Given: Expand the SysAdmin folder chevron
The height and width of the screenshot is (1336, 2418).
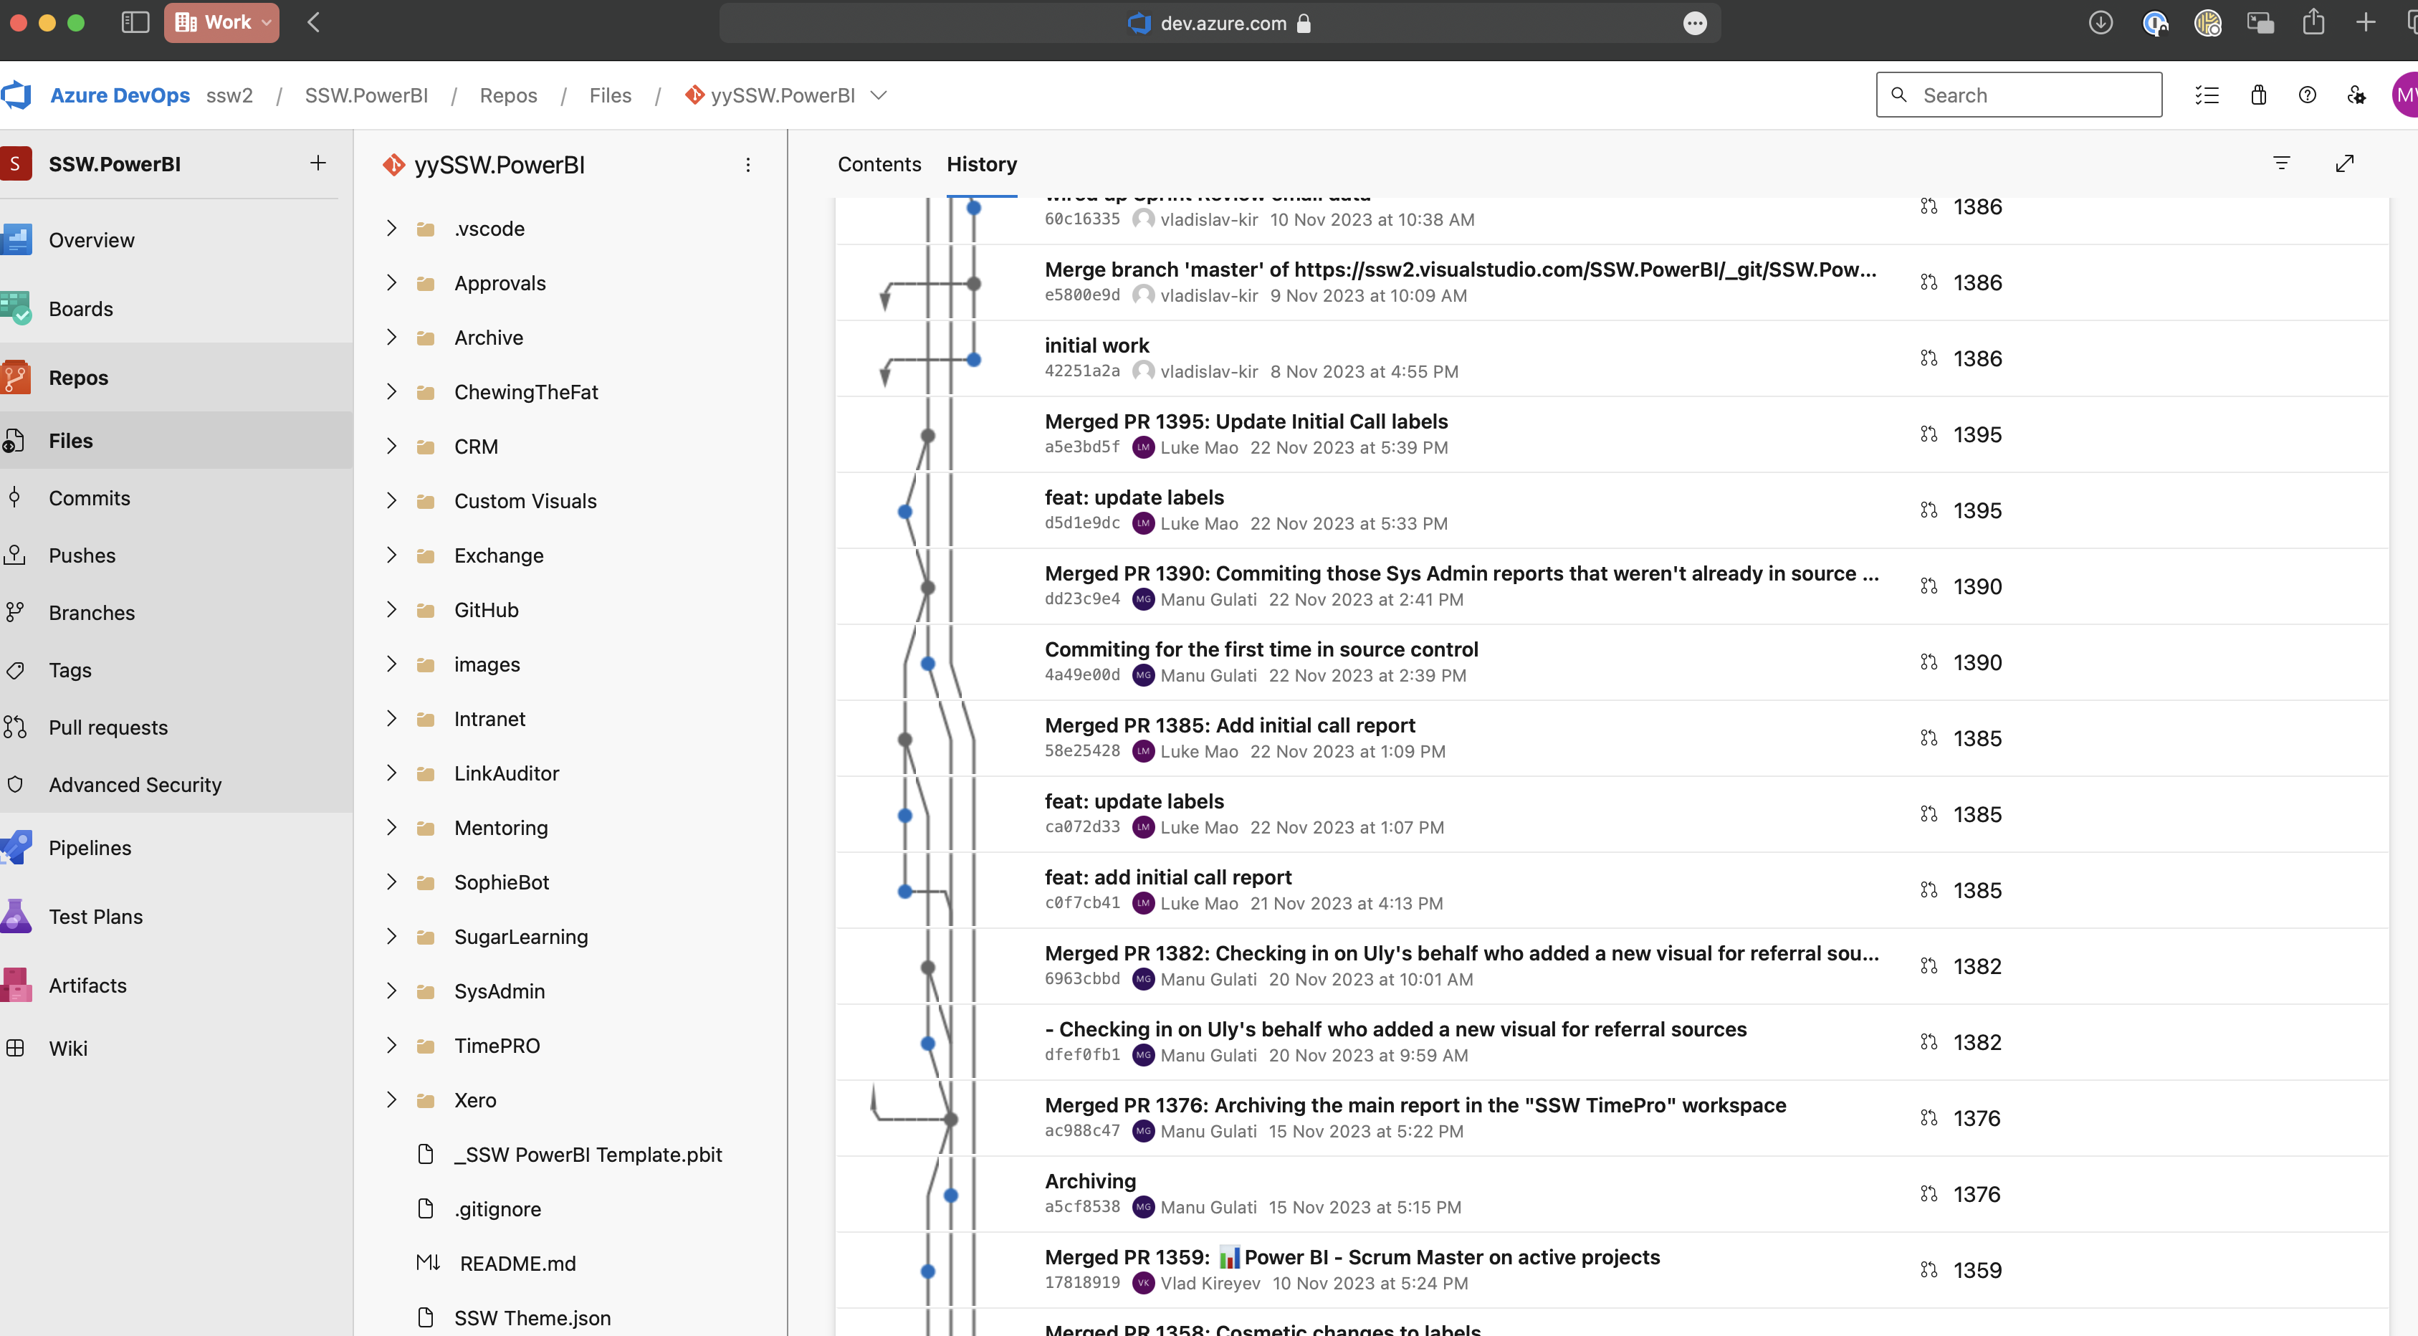Looking at the screenshot, I should pos(391,991).
